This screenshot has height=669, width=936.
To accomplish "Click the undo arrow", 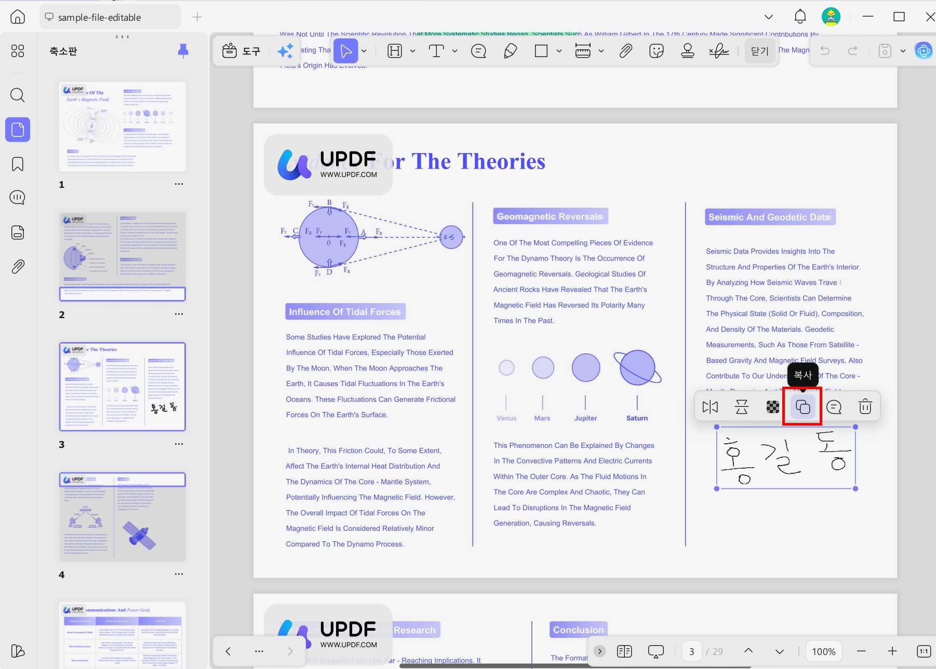I will click(x=825, y=51).
